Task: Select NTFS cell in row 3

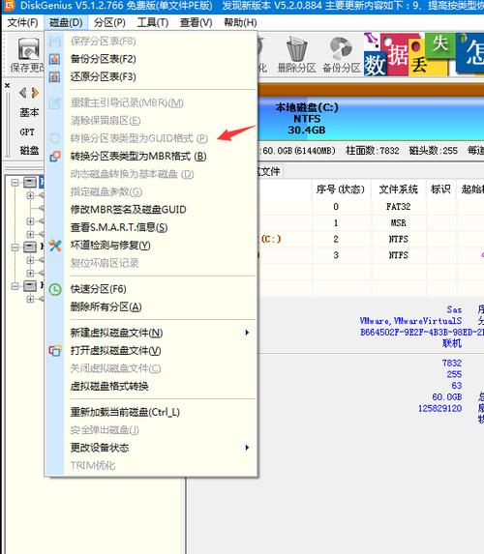Action: (x=399, y=255)
